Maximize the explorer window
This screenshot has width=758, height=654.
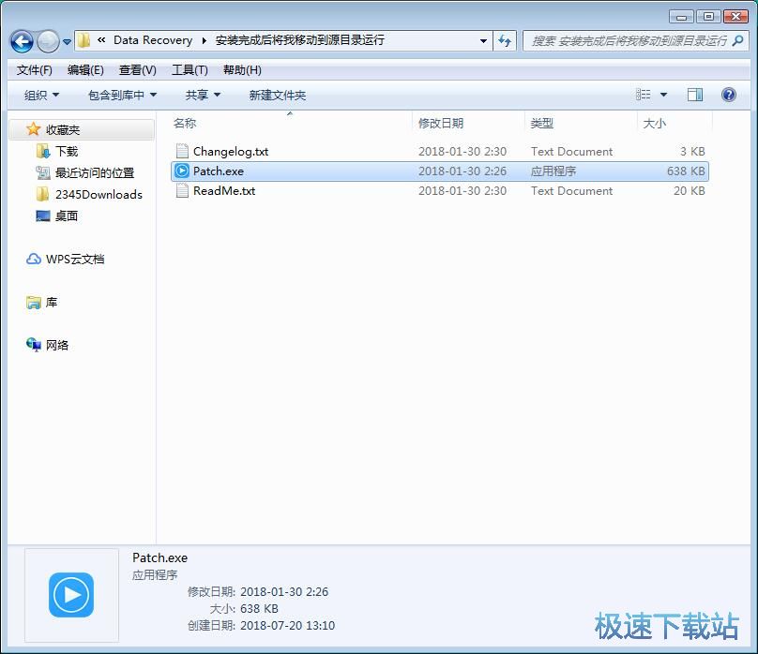(x=708, y=17)
